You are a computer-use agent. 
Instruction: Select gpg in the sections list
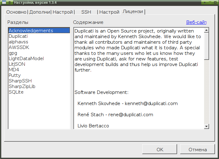click(x=39, y=53)
